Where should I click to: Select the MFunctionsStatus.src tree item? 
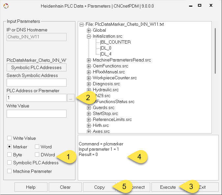click(x=114, y=102)
